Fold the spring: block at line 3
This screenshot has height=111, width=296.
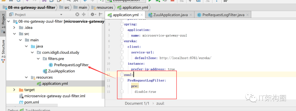122,24
